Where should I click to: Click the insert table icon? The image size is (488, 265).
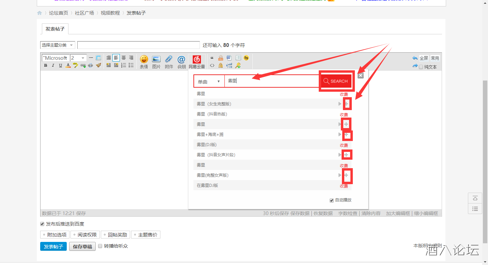[x=98, y=58]
